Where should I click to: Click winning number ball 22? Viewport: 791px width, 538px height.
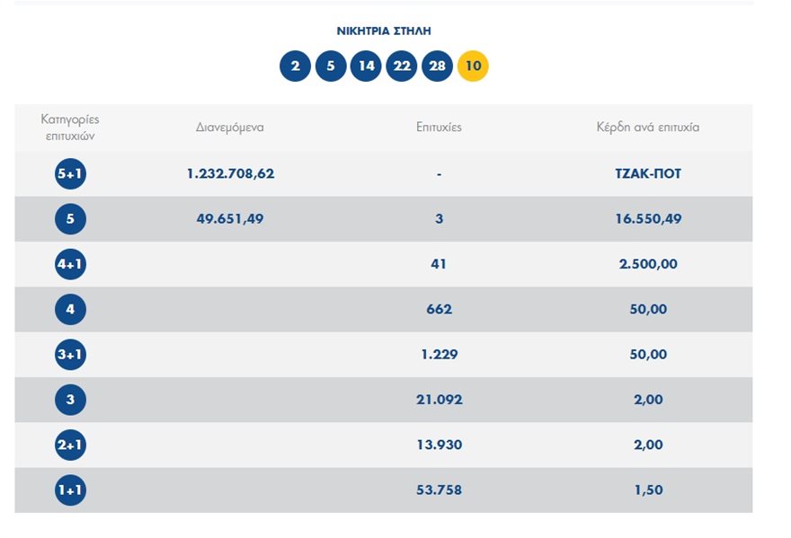[x=402, y=66]
